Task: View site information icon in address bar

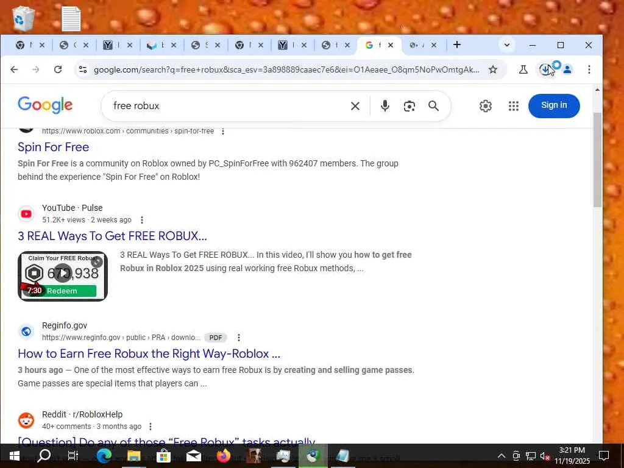Action: [x=83, y=69]
